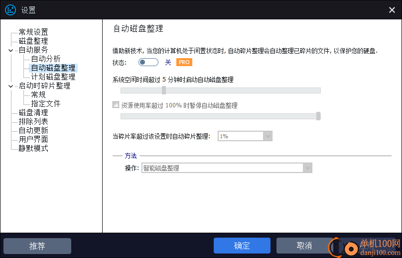Select 自动磁盘整理 tree item
402x258 pixels.
(53, 68)
